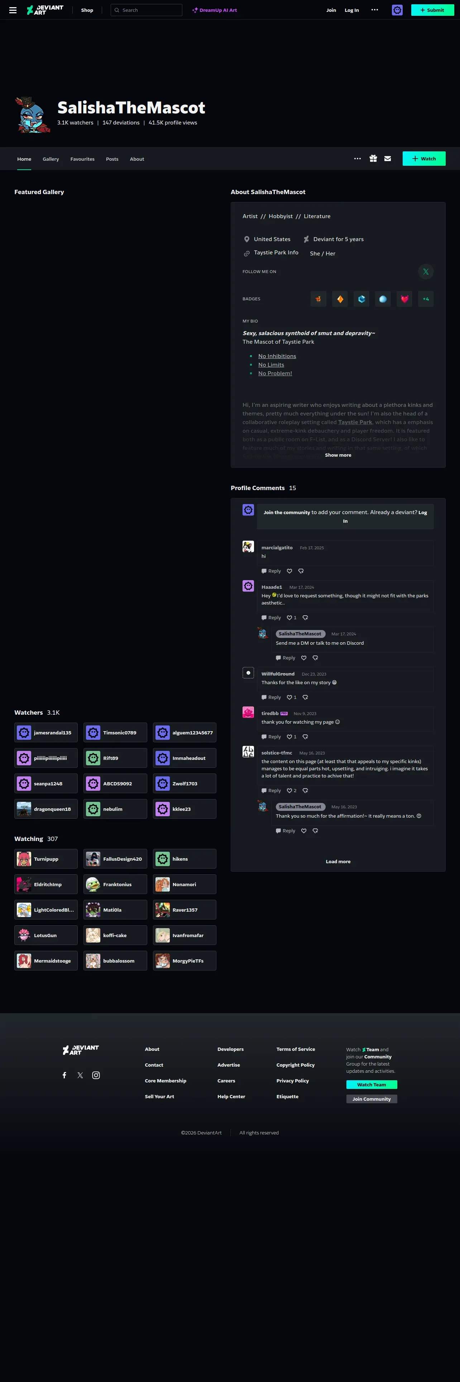This screenshot has height=1382, width=460.
Task: Click the footer DeviantArt logo
Action: tap(81, 1050)
